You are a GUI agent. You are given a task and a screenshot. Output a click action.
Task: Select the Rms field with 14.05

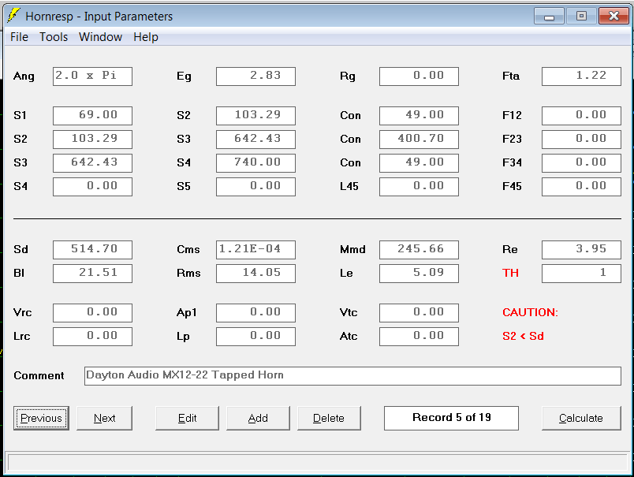pyautogui.click(x=255, y=274)
